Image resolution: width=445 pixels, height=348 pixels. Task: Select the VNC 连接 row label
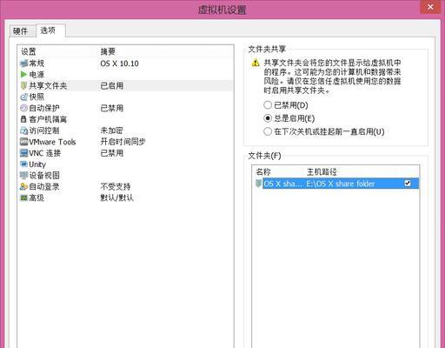coord(44,153)
